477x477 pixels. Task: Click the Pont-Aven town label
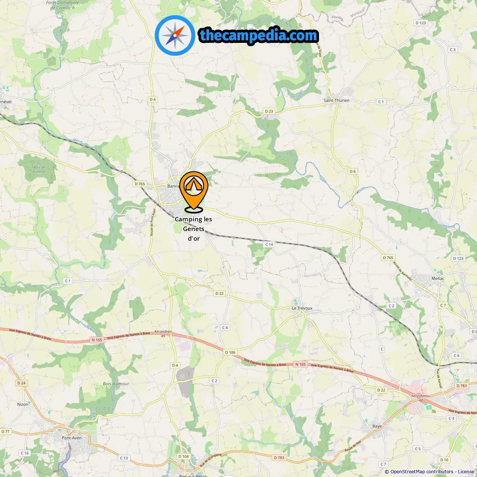(x=72, y=438)
